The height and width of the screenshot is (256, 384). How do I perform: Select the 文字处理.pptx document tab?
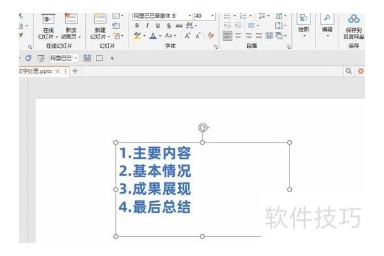(36, 71)
